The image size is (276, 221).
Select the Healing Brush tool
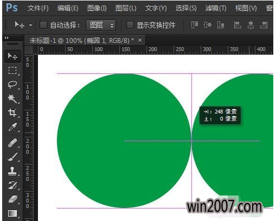click(12, 143)
